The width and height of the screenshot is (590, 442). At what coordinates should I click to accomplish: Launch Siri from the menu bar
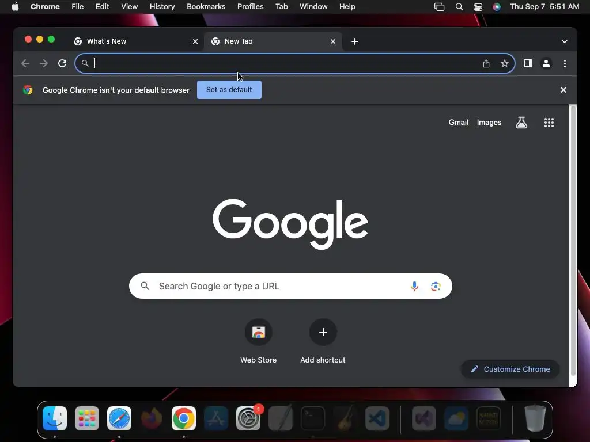tap(497, 7)
